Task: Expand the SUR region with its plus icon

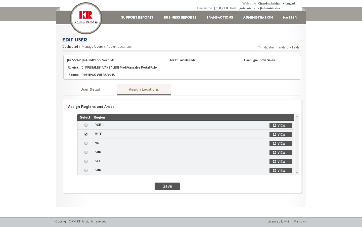Action: pyautogui.click(x=275, y=171)
